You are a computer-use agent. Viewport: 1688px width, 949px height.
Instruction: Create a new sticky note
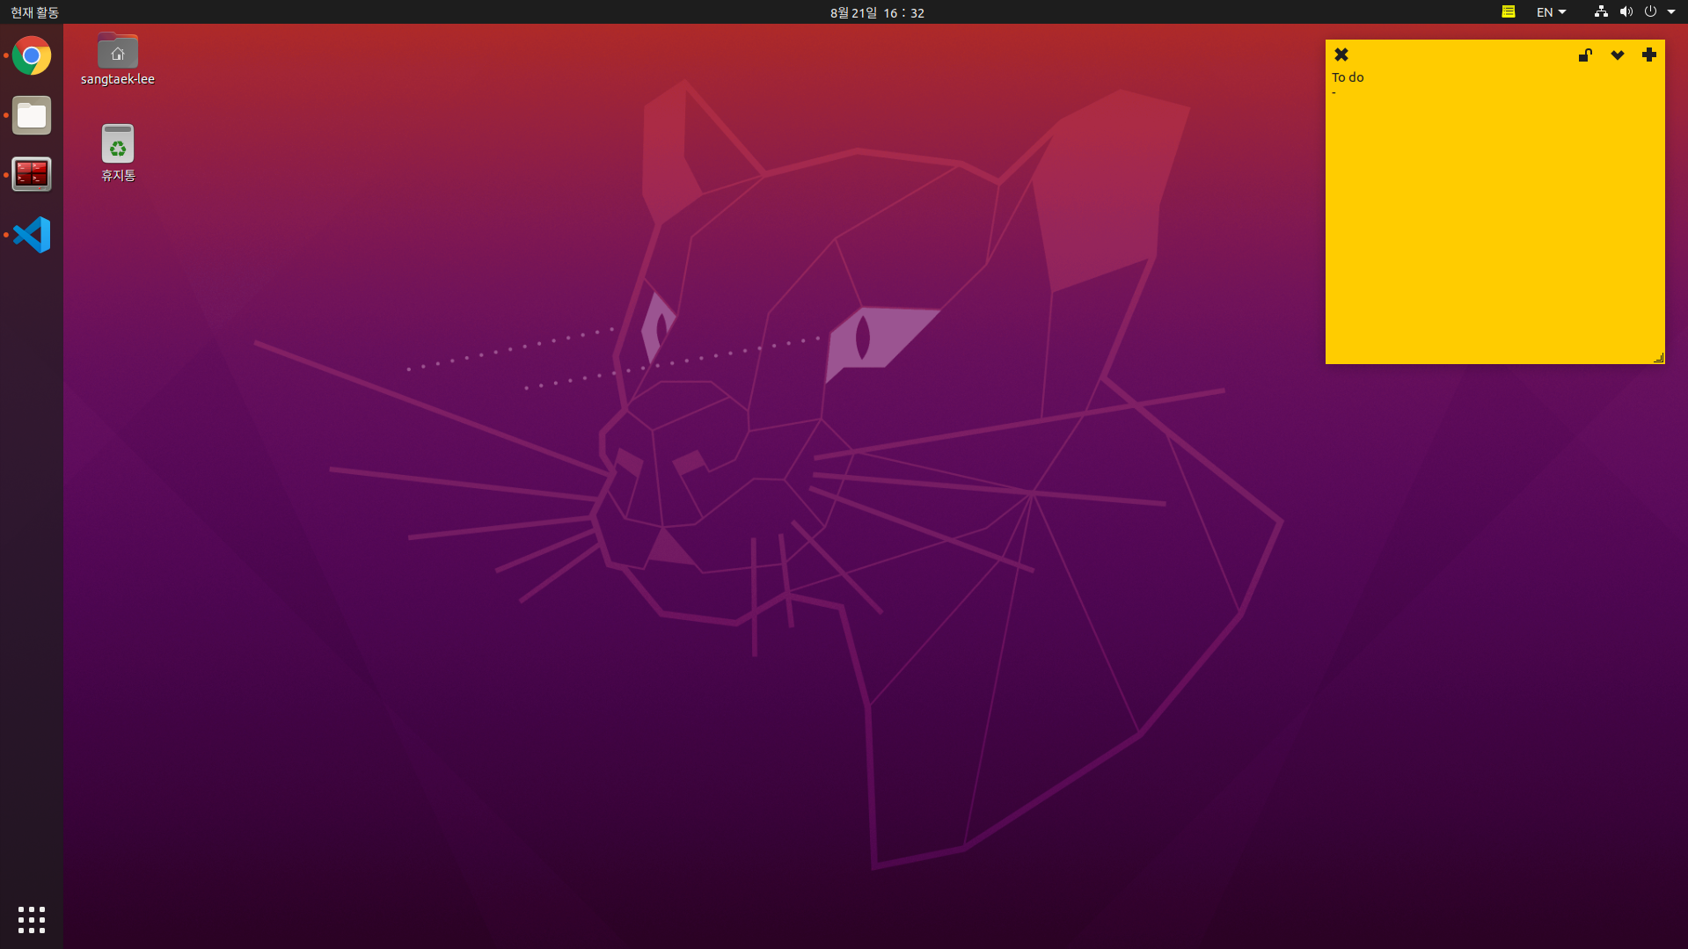(1649, 55)
